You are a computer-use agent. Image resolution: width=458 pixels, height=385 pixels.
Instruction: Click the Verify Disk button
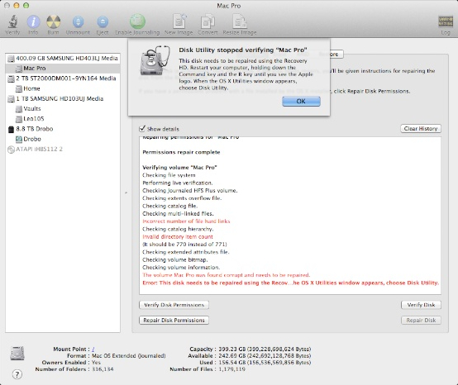click(421, 305)
